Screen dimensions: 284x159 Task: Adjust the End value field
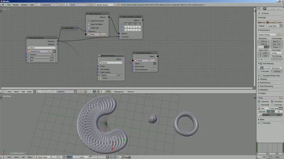(42, 61)
